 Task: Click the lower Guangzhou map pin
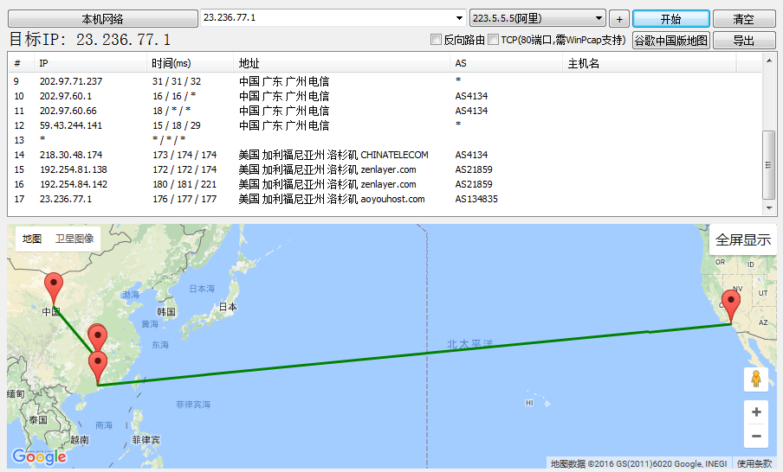[98, 364]
